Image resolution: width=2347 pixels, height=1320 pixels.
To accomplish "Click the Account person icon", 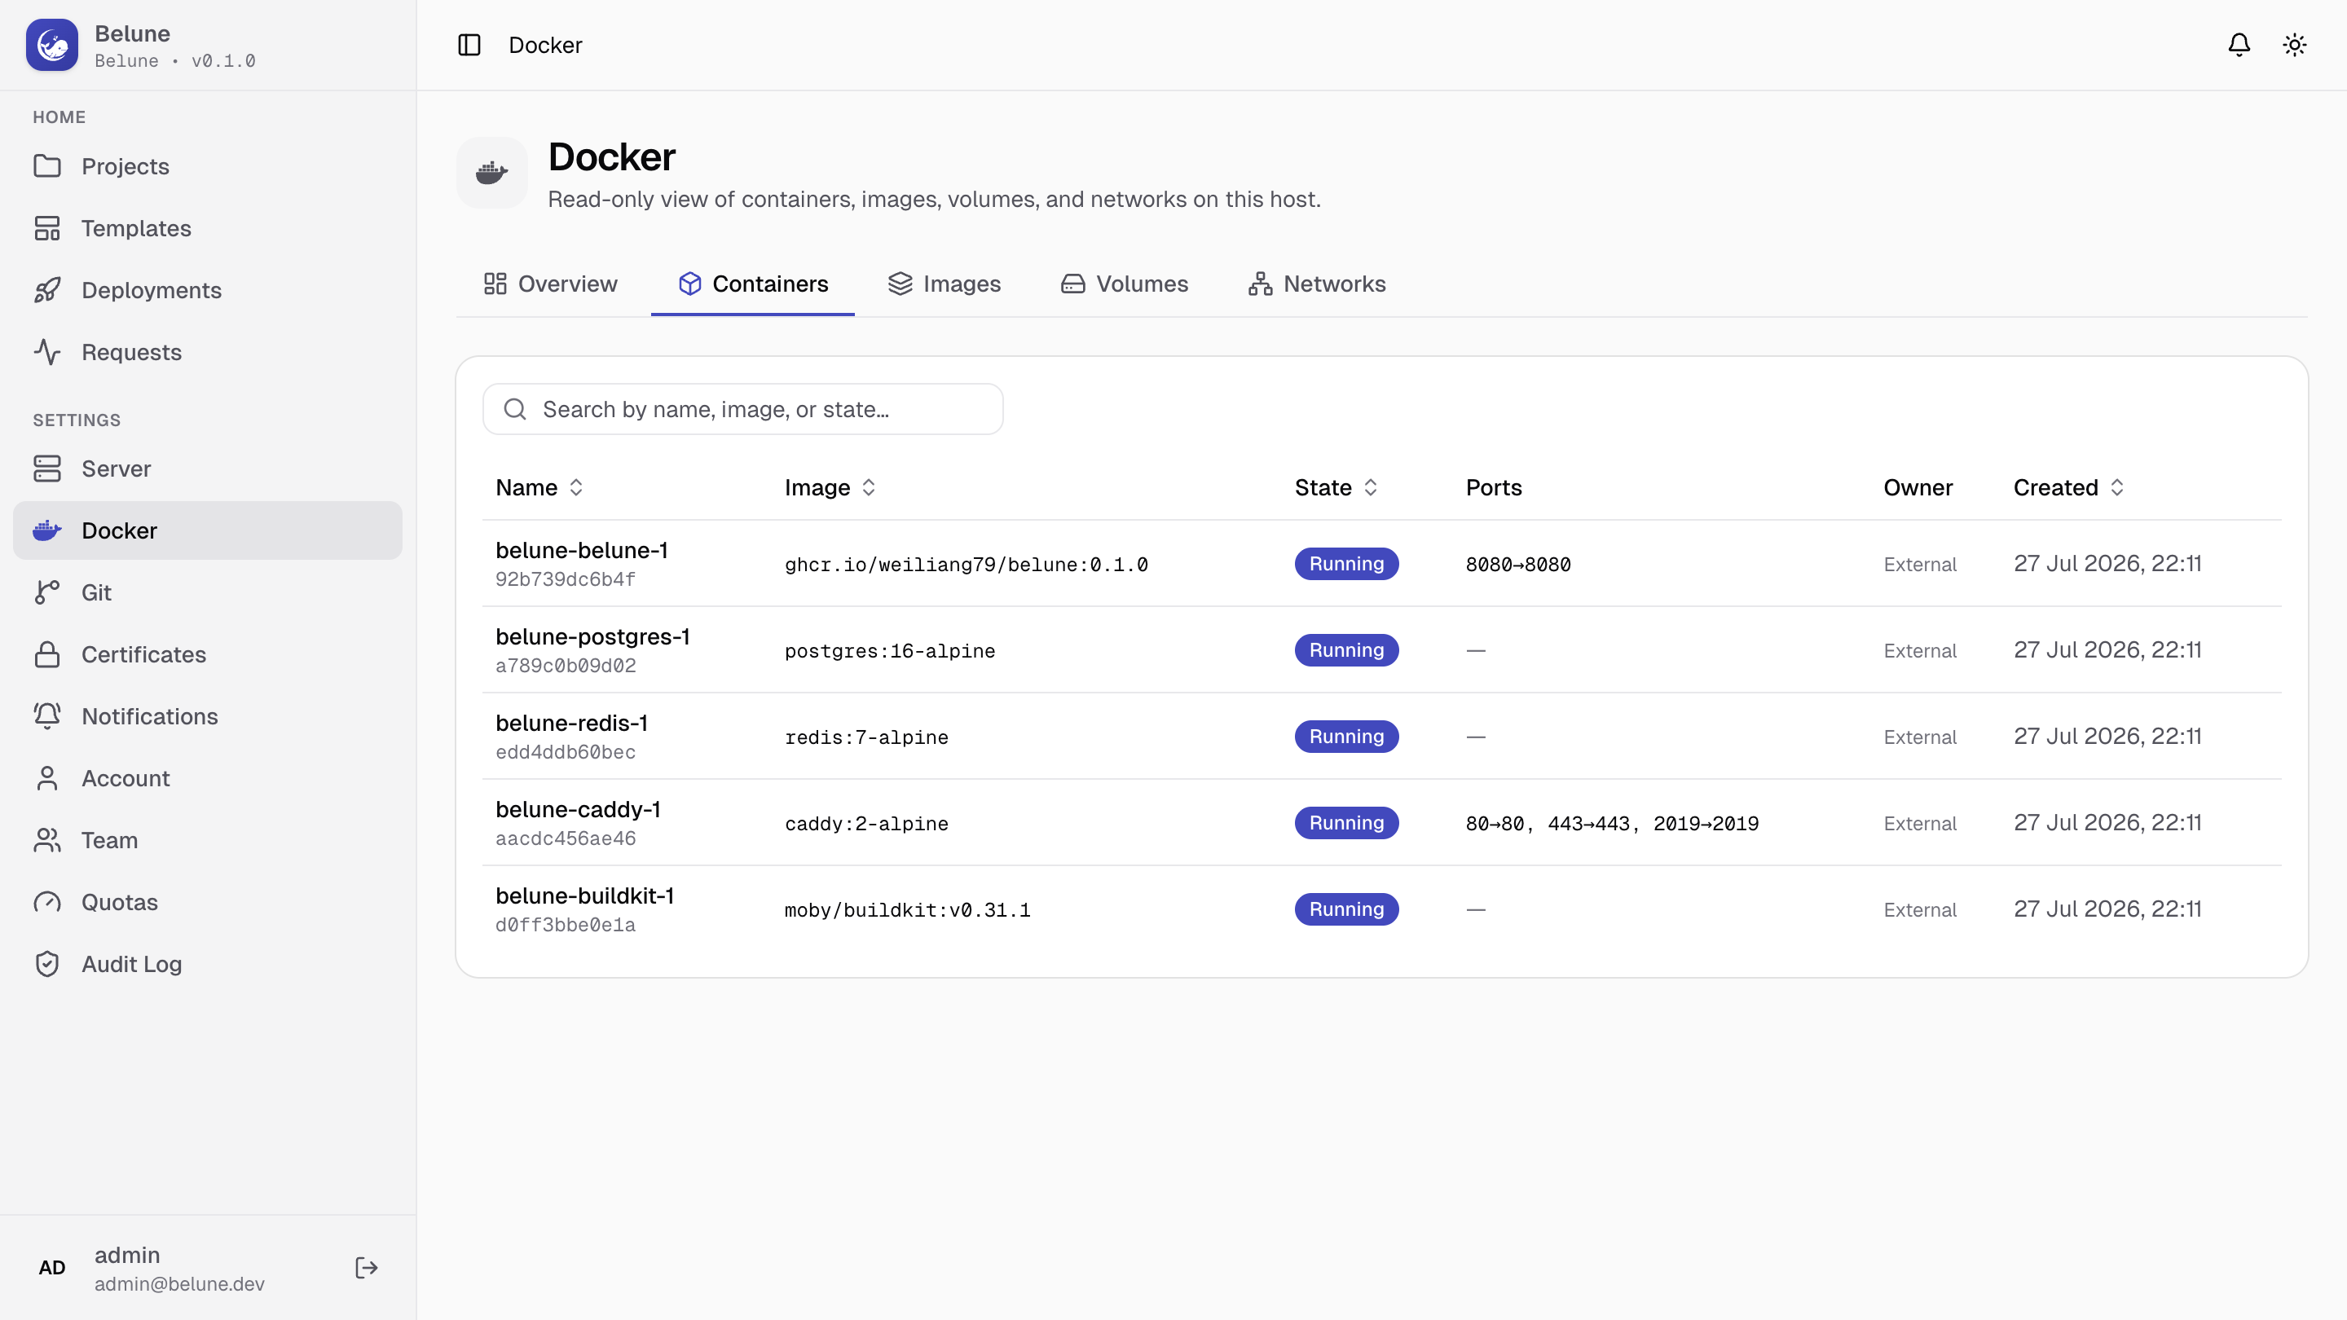I will click(47, 778).
